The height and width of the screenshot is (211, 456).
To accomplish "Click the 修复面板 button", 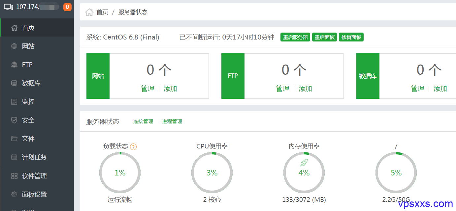I will tap(351, 37).
